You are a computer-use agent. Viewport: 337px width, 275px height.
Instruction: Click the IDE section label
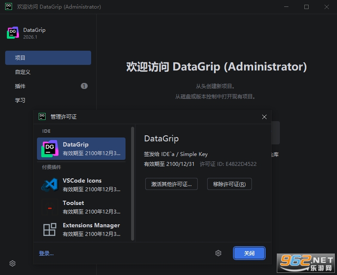point(46,131)
